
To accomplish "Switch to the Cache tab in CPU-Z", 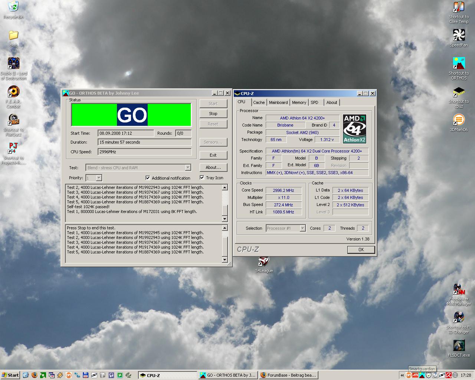I will 259,102.
